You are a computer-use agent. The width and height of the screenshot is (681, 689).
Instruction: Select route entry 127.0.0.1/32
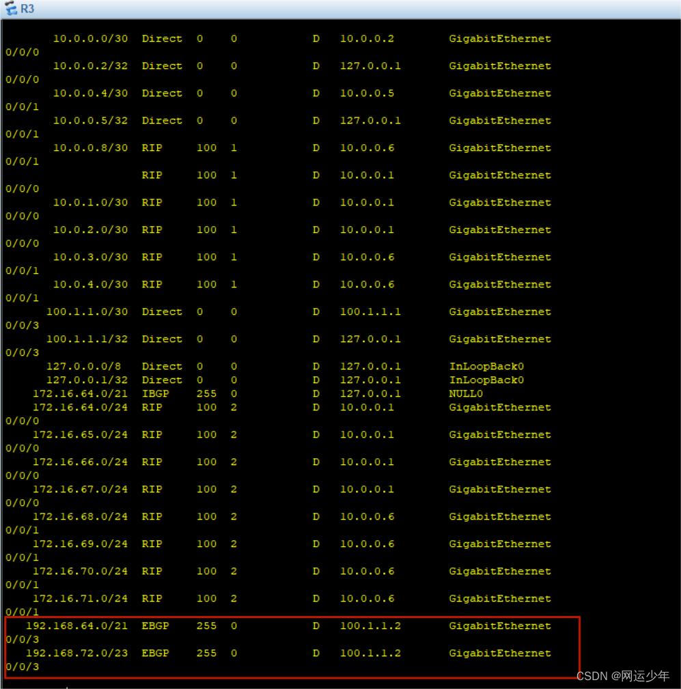click(87, 380)
